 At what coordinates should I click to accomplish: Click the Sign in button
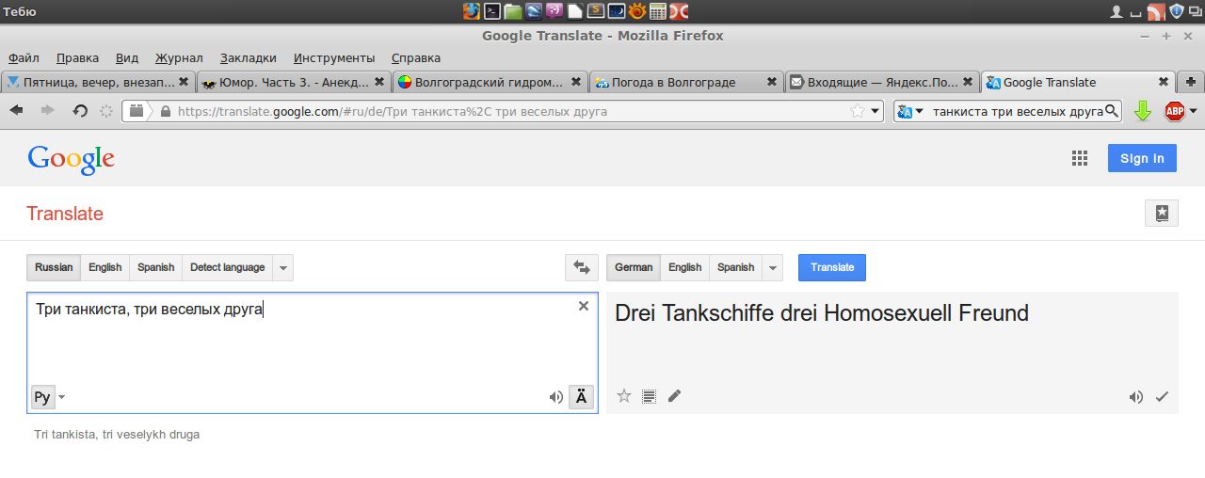[x=1142, y=158]
